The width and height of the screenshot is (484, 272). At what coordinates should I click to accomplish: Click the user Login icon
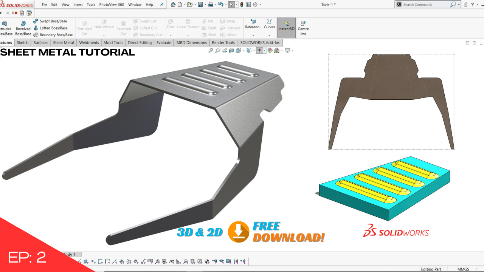466,5
